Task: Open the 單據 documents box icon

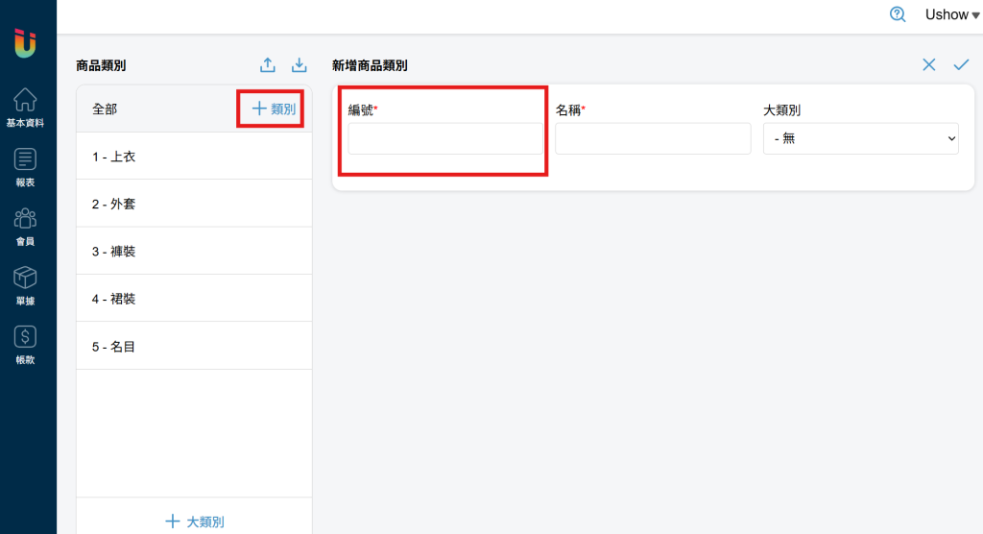Action: click(x=25, y=285)
